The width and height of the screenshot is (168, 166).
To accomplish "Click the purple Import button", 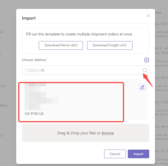I will [138, 154].
